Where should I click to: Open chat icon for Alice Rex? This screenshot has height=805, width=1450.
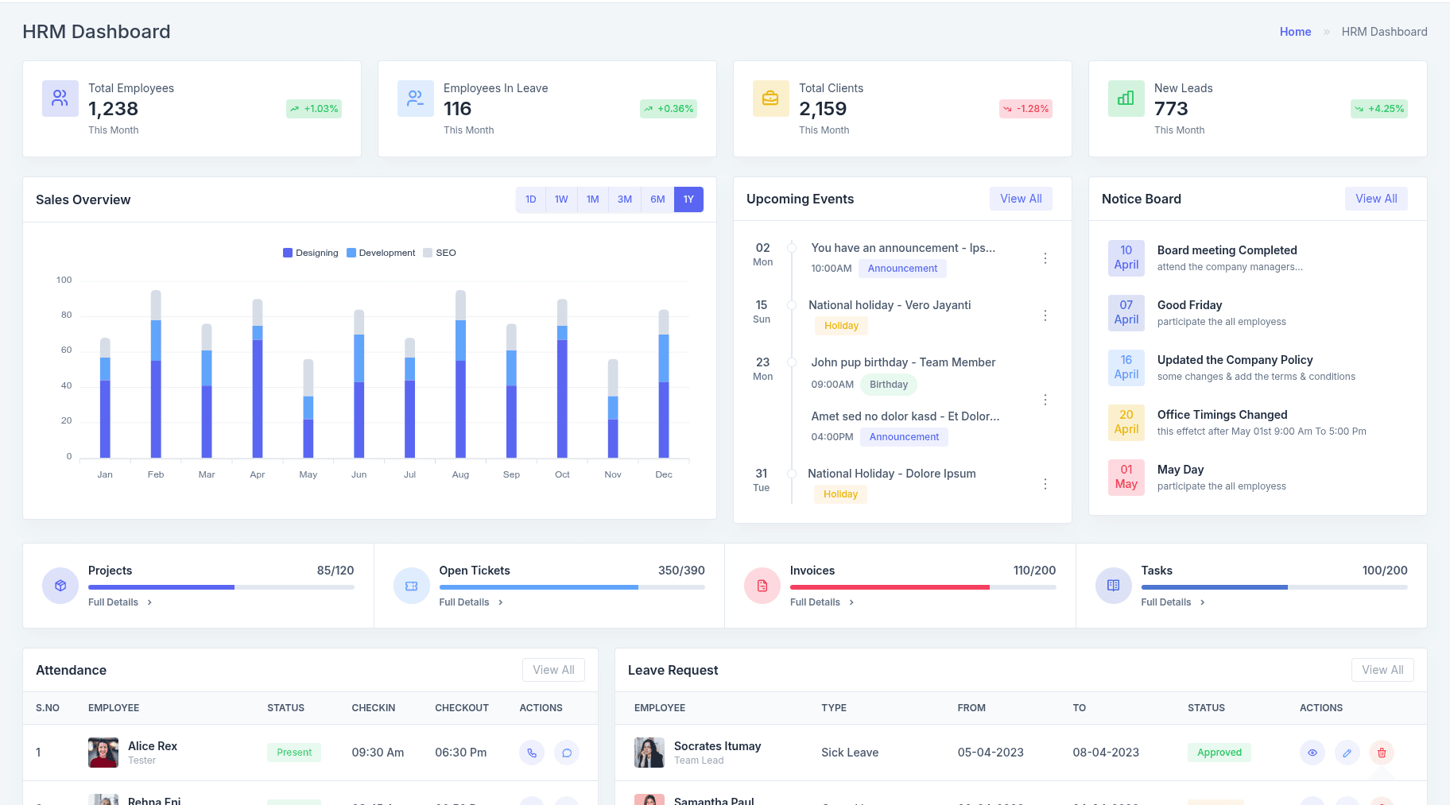click(x=566, y=753)
